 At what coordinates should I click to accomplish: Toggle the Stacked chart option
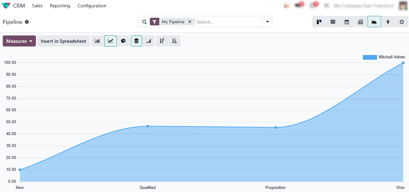[x=136, y=41]
